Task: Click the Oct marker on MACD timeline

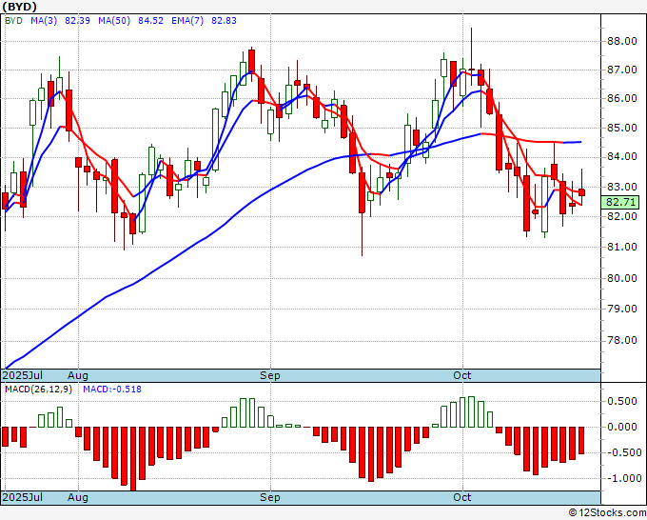Action: [461, 497]
